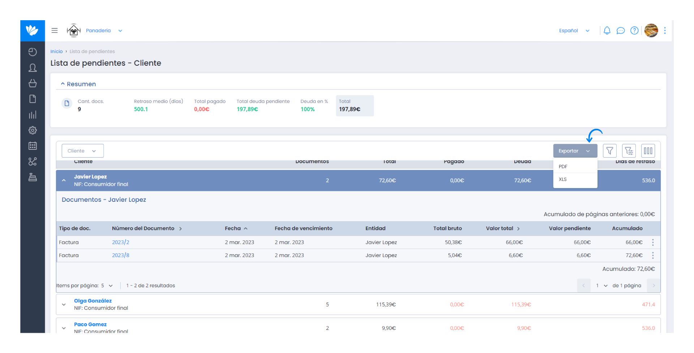Go to next page arrow
The height and width of the screenshot is (353, 694).
(654, 286)
